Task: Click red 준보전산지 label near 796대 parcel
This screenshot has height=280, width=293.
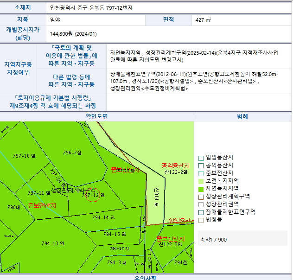Action: click(42, 205)
